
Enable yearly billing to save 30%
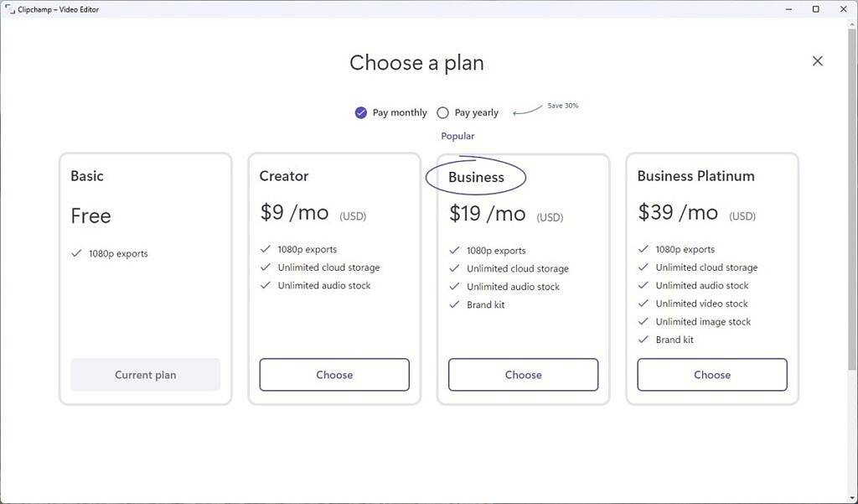tap(442, 112)
